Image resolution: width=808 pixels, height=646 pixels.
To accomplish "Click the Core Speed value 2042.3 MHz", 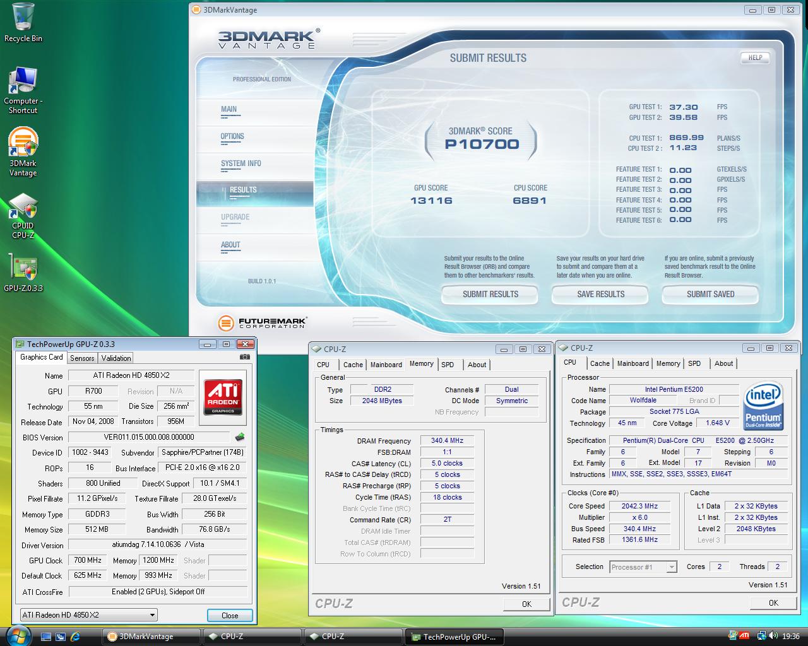I will (639, 506).
